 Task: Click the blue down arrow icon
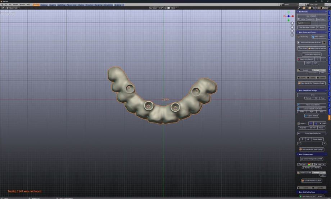[x=316, y=124]
